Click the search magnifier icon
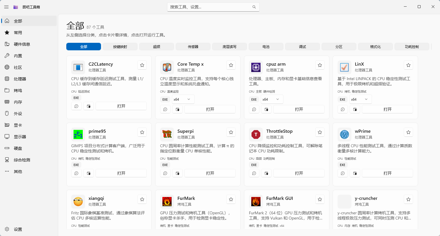The width and height of the screenshot is (440, 236). (x=254, y=7)
